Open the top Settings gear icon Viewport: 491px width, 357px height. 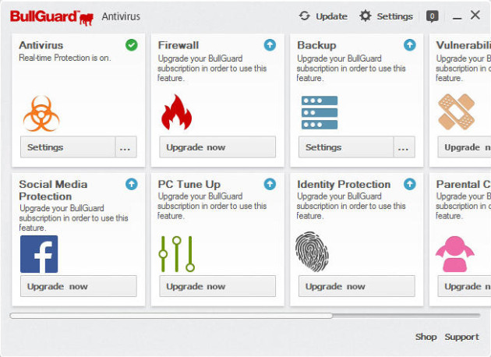pos(365,16)
